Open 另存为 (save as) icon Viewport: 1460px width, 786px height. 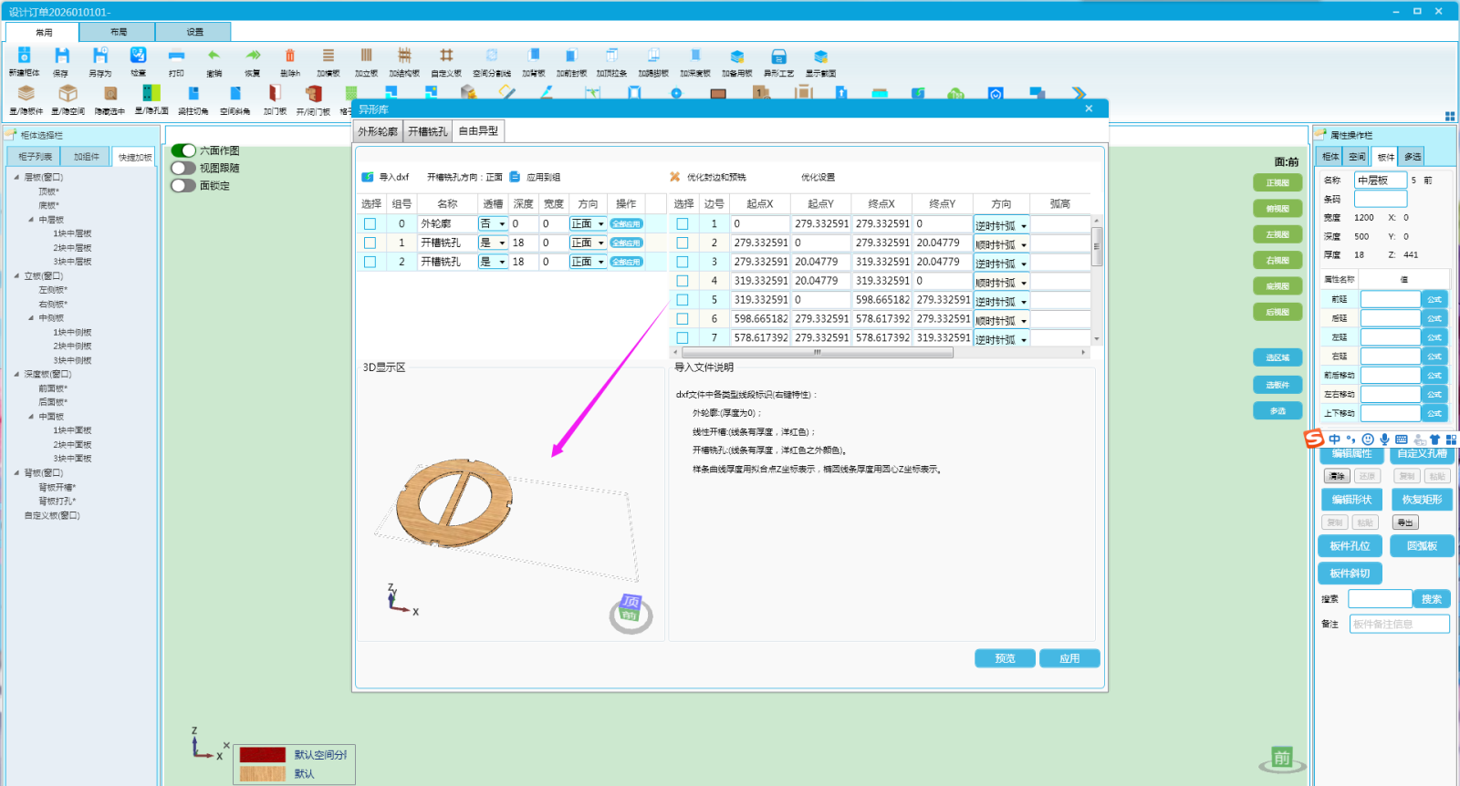100,57
